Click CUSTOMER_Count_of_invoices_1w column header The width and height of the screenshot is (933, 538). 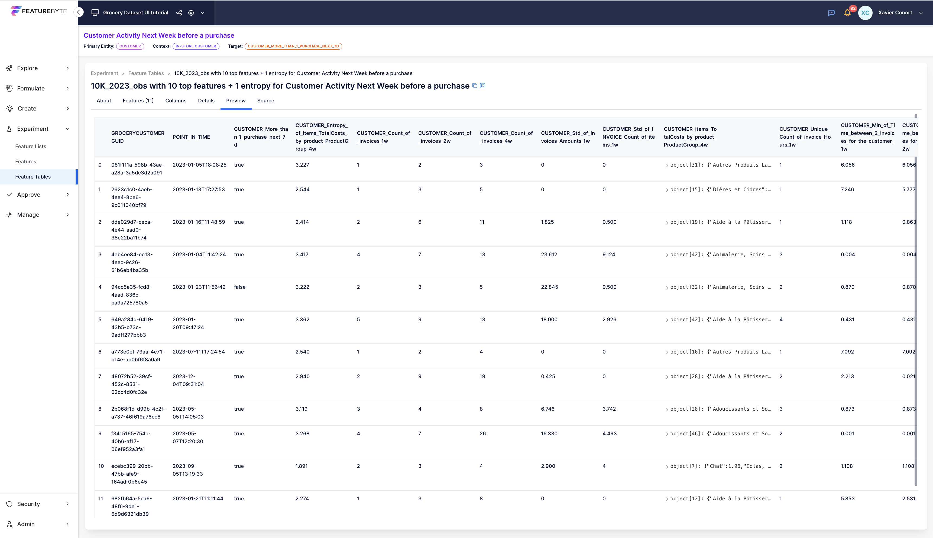pyautogui.click(x=384, y=137)
